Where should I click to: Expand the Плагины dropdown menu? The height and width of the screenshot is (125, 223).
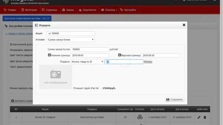coord(109,10)
